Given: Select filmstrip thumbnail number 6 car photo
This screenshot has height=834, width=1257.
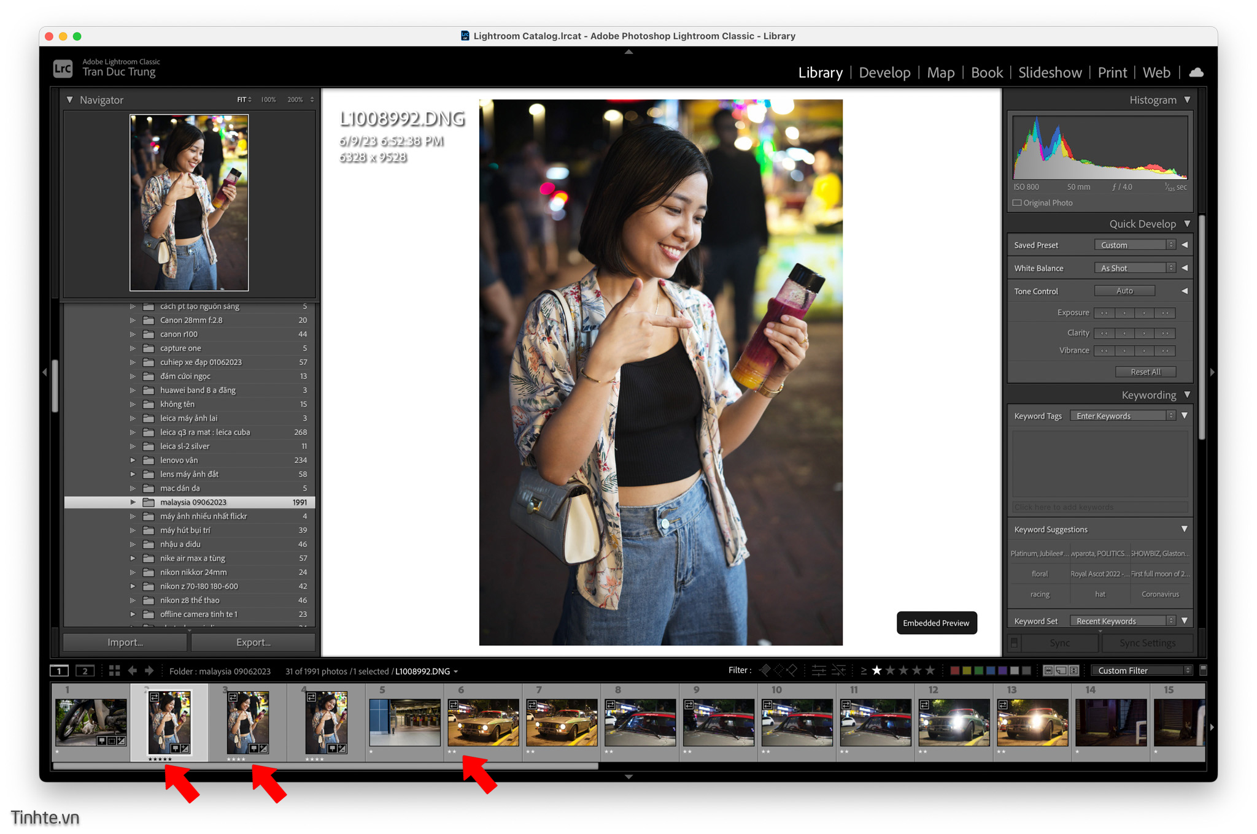Looking at the screenshot, I should pyautogui.click(x=483, y=722).
